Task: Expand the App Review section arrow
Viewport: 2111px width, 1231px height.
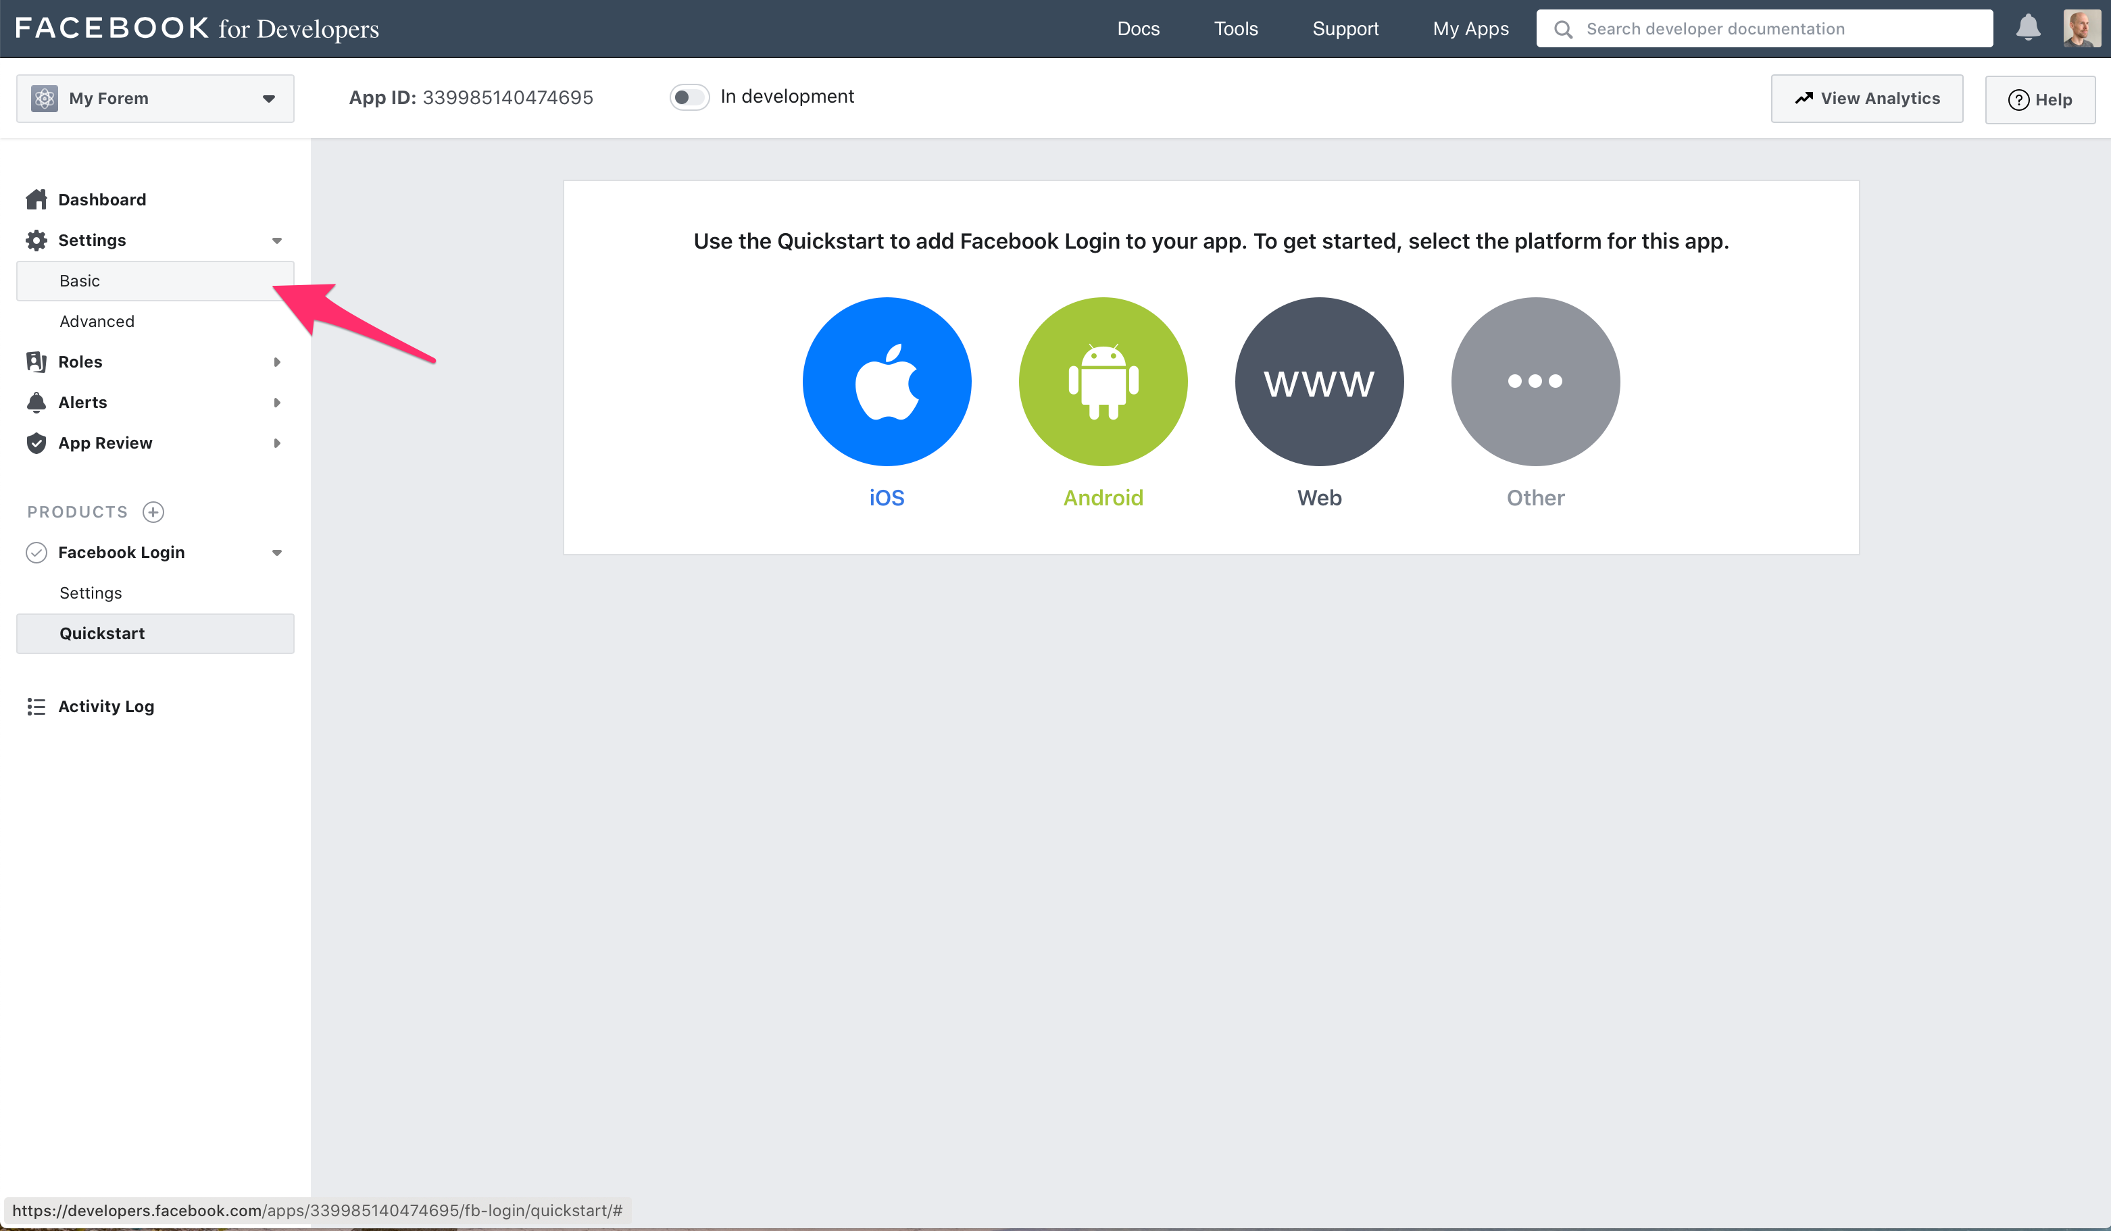Action: click(277, 443)
